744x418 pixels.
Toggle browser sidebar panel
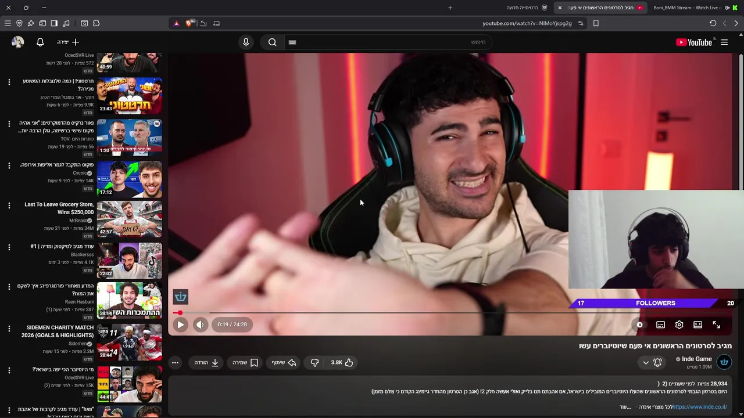[54, 23]
